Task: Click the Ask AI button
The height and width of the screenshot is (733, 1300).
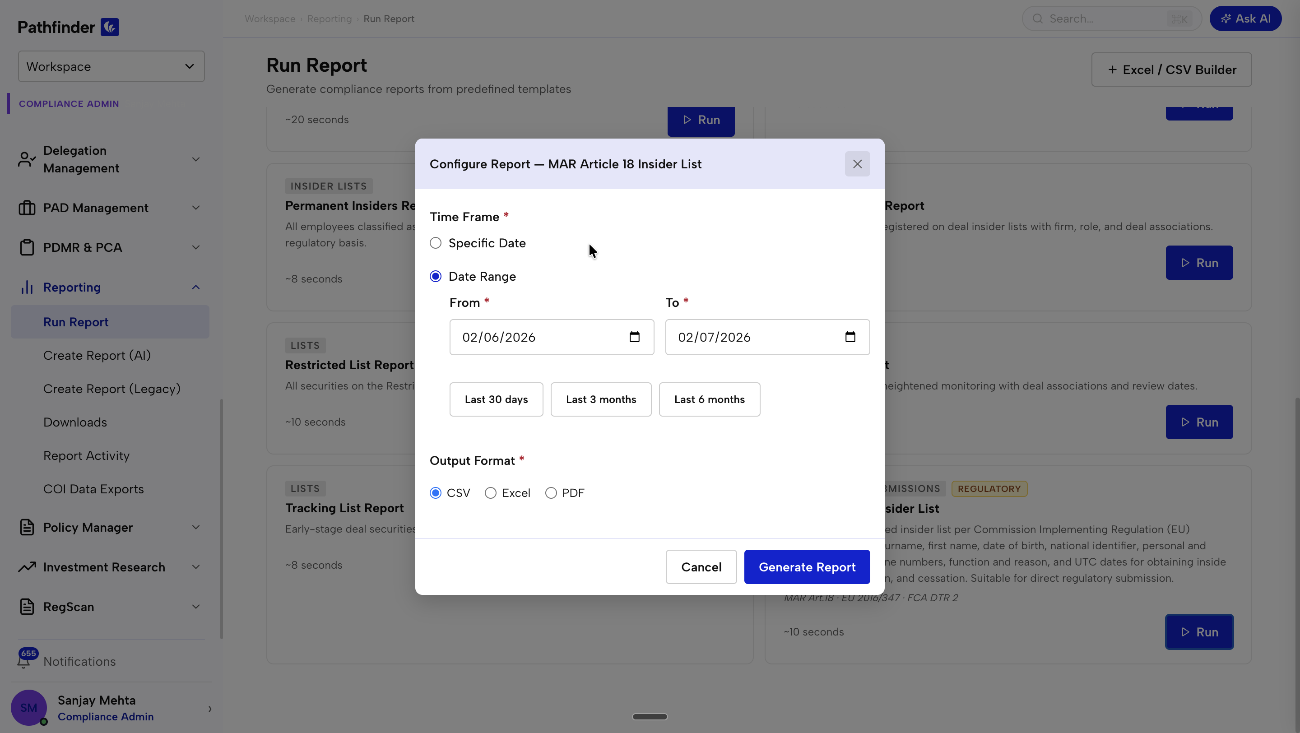Action: point(1245,19)
